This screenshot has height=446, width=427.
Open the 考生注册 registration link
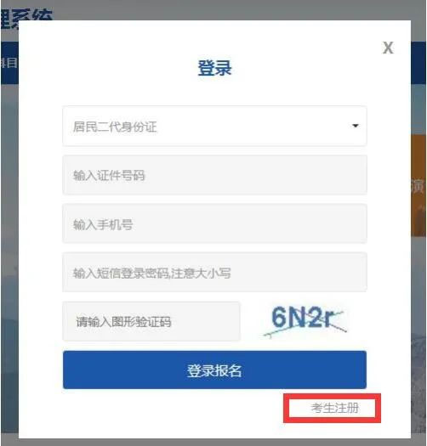(x=334, y=408)
